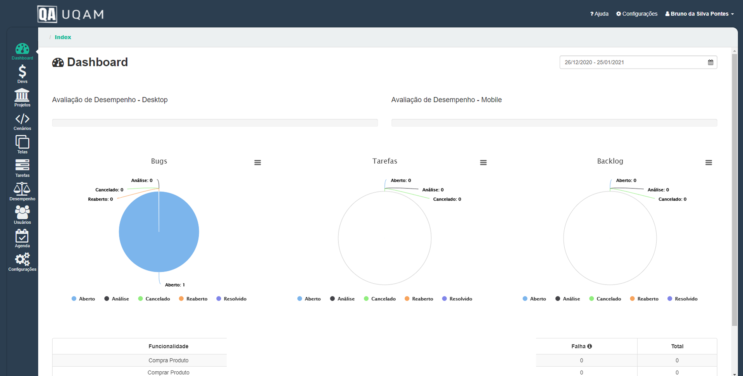The image size is (743, 376).
Task: Open the Usuários sidebar icon
Action: tap(22, 215)
